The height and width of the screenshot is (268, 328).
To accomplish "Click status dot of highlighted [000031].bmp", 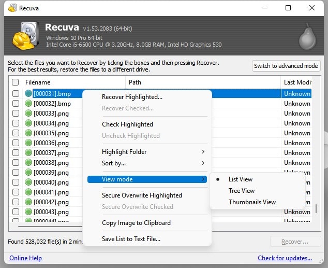I will [x=28, y=93].
